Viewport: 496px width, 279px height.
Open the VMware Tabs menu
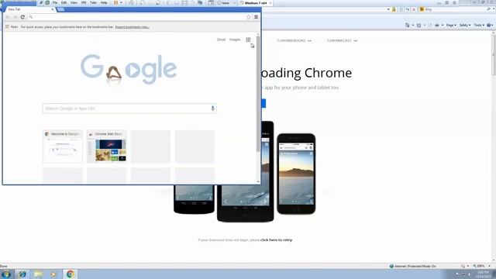[93, 2]
